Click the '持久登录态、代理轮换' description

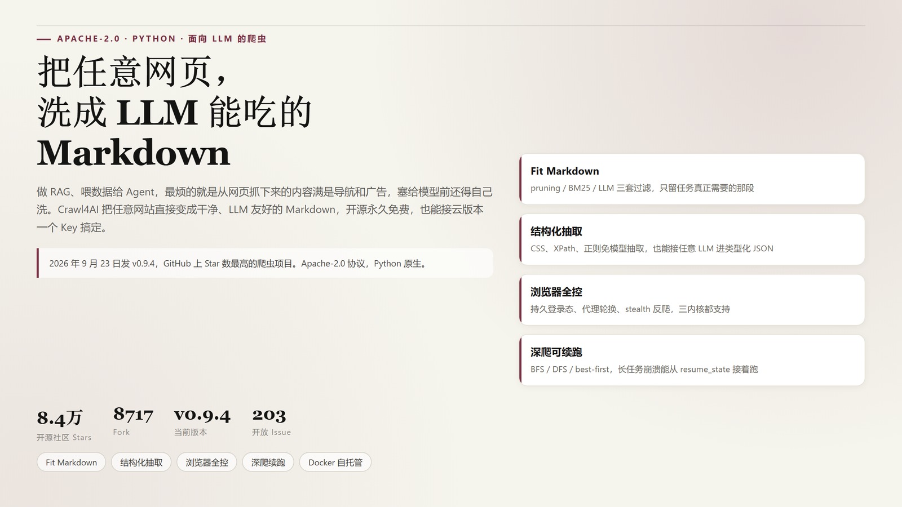(630, 309)
